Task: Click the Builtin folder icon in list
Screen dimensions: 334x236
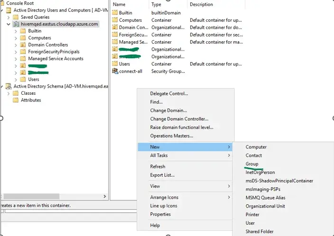Action: pos(115,12)
